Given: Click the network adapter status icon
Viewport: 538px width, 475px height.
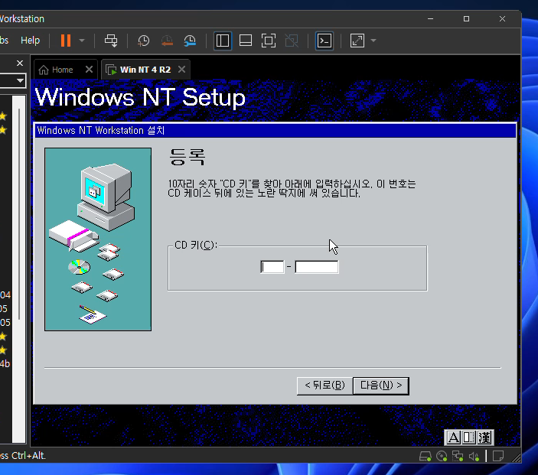Looking at the screenshot, I should (x=458, y=456).
